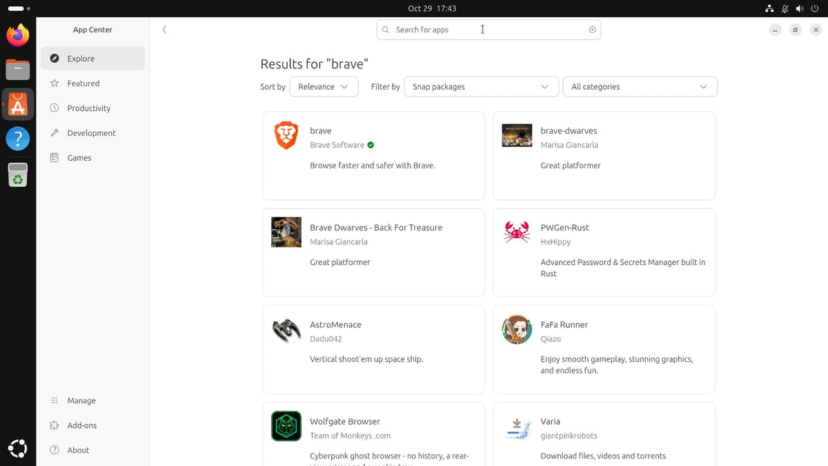Select Games in the sidebar
Image resolution: width=828 pixels, height=466 pixels.
[x=92, y=158]
